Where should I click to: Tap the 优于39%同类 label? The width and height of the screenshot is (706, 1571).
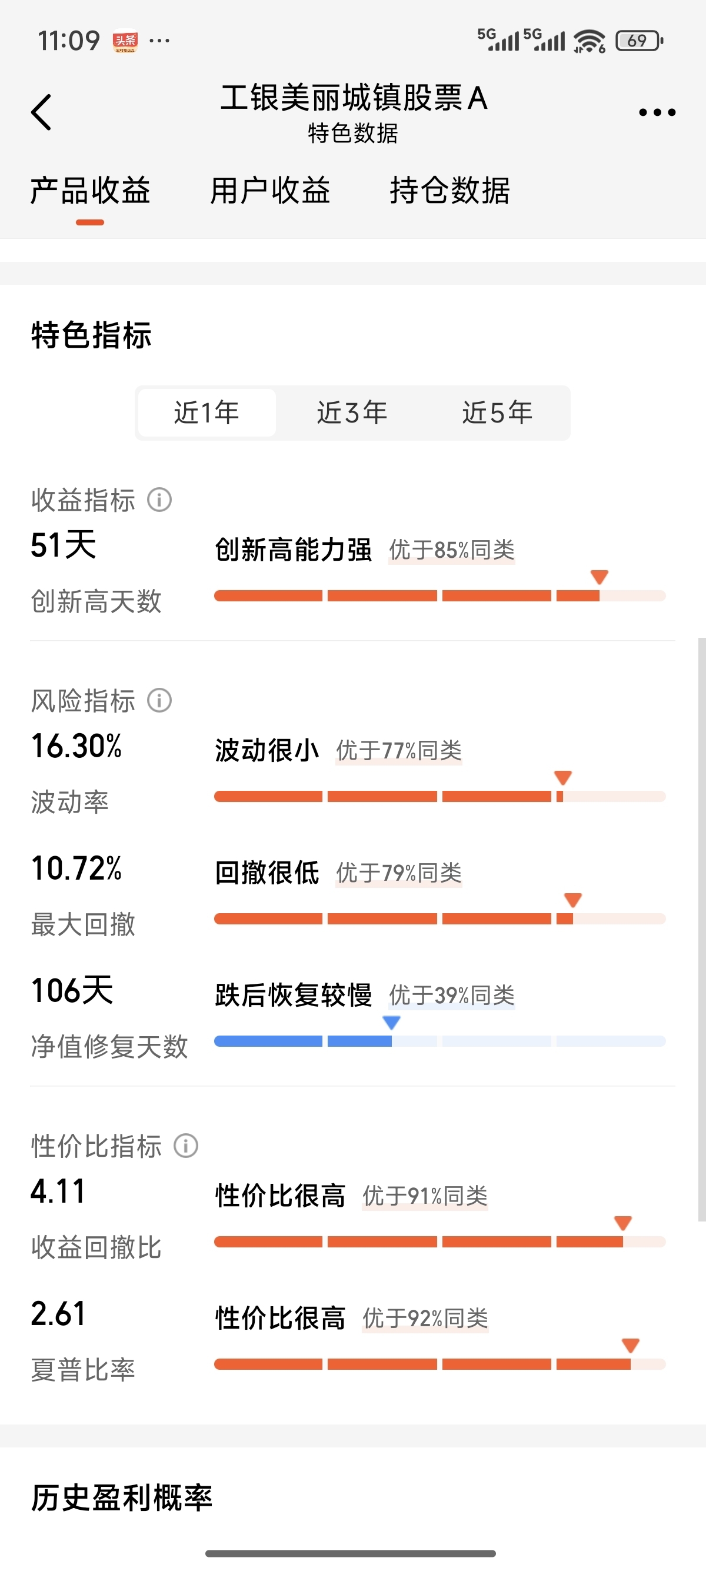tap(452, 996)
